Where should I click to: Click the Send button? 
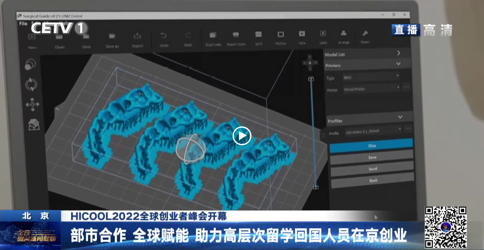point(372,169)
